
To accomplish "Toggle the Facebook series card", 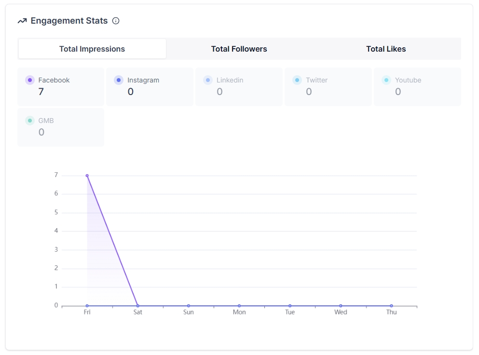I will pos(61,86).
